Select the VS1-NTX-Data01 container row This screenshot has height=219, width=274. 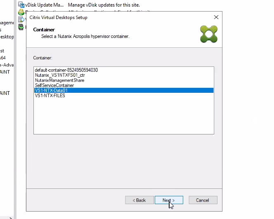pos(123,90)
